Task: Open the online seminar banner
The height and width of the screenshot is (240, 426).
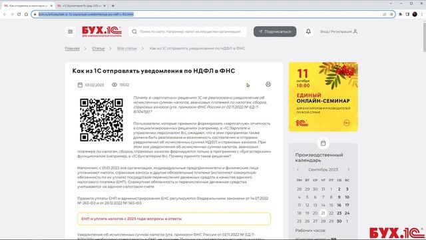Action: tap(323, 97)
